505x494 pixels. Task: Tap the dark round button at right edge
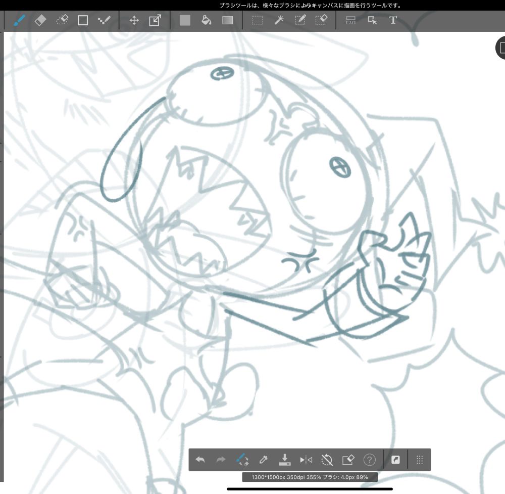point(500,48)
